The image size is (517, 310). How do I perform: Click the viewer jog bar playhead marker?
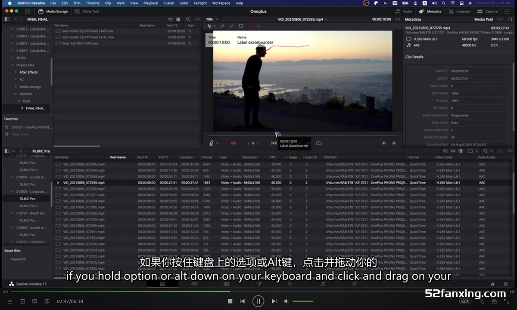point(277,134)
